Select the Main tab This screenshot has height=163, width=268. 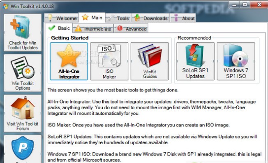coord(92,17)
